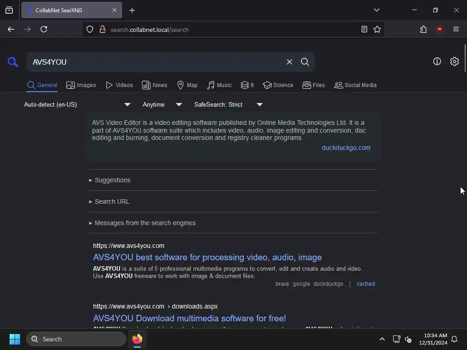
Task: Open AVS4YOU Download multimedia software result
Action: click(x=189, y=318)
